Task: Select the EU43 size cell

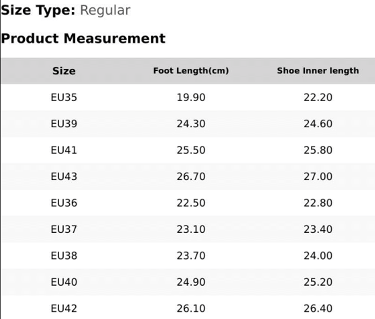Action: click(64, 177)
